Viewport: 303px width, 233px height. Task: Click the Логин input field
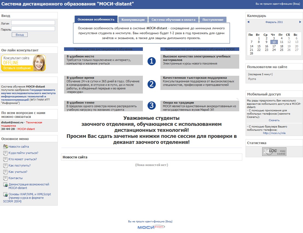pos(33,23)
